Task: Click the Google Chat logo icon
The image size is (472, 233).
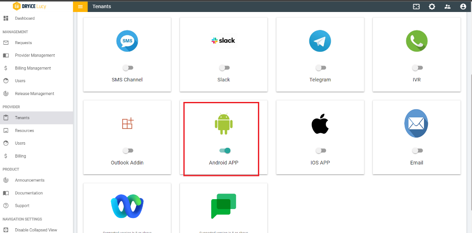Action: coord(224,206)
